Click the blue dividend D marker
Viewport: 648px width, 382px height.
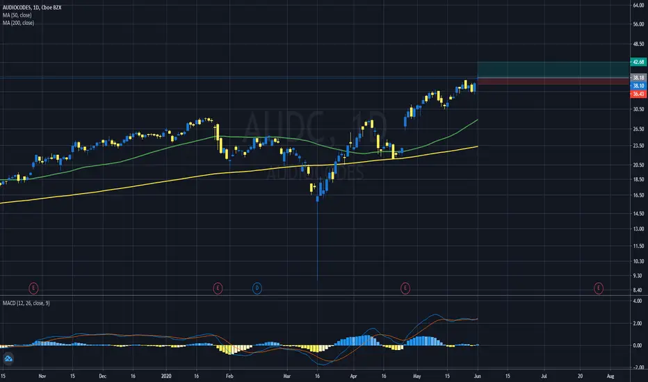[x=257, y=288]
